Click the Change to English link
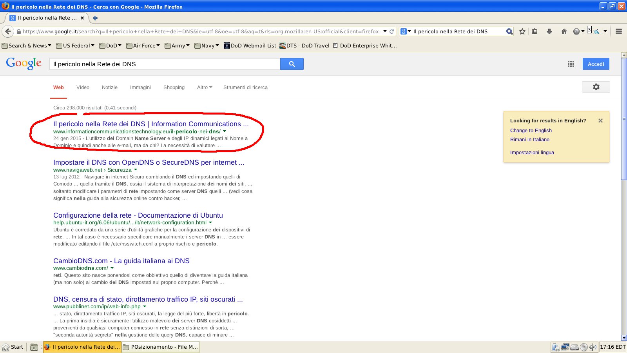Image resolution: width=627 pixels, height=353 pixels. [x=531, y=130]
